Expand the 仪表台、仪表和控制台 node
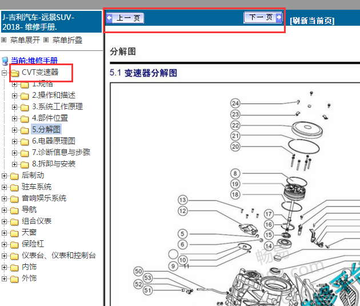The height and width of the screenshot is (306, 360). click(x=4, y=256)
